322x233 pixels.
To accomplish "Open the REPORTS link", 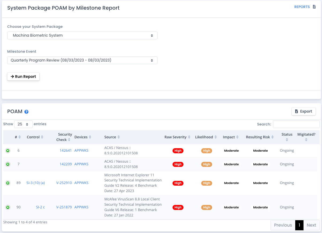I will click(x=302, y=7).
